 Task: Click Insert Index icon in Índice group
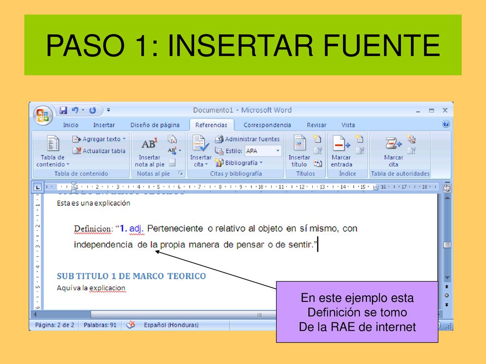pyautogui.click(x=360, y=139)
